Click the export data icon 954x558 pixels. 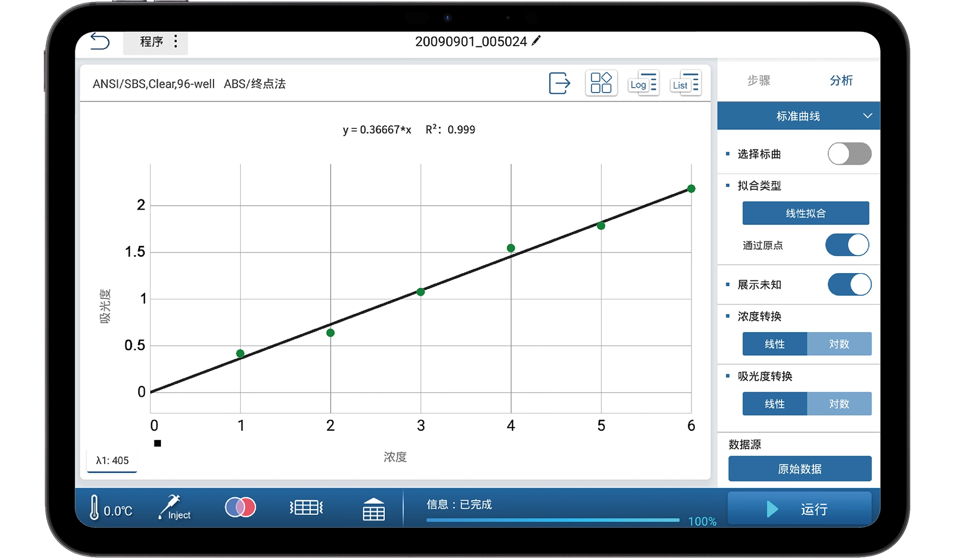(559, 83)
